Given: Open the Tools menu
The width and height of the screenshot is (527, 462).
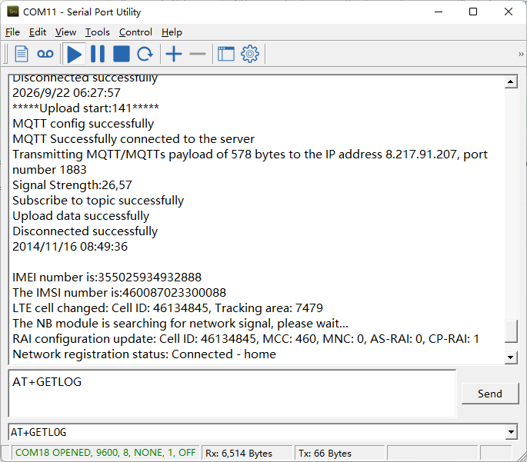Looking at the screenshot, I should 98,32.
